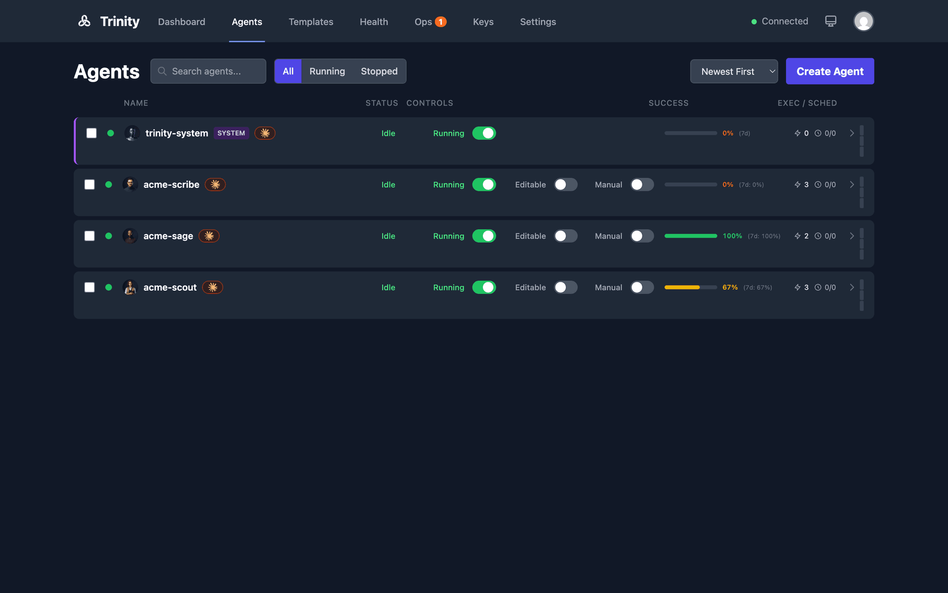Expand the acme-scout row chevron
Screen dimensions: 948x593
click(x=851, y=287)
